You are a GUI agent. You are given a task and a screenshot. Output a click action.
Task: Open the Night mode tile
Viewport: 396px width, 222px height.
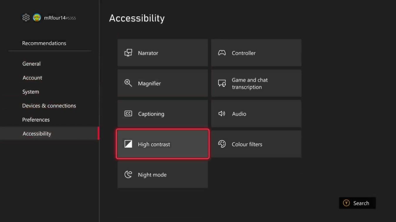tap(163, 174)
